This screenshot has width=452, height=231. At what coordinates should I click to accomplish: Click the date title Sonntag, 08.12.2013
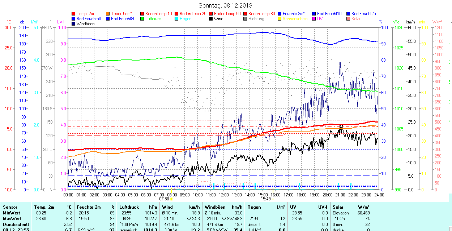226,5
